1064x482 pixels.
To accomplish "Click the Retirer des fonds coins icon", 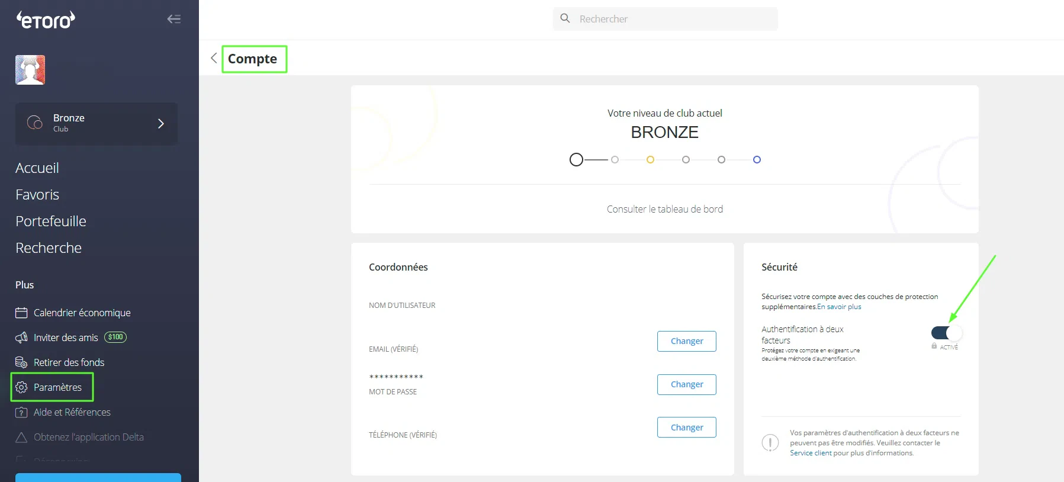I will point(21,362).
